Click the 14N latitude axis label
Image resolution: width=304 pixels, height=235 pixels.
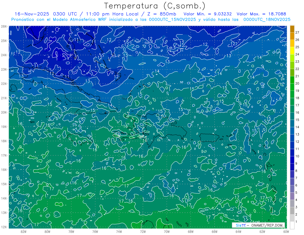pos(4,198)
